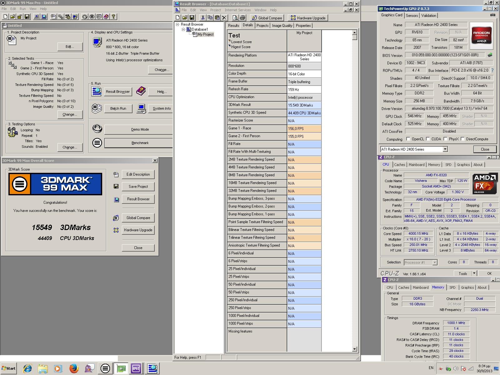Click the Demo Mode ring icon in 3DMark toolbar
This screenshot has height=375, width=500.
tap(85, 17)
